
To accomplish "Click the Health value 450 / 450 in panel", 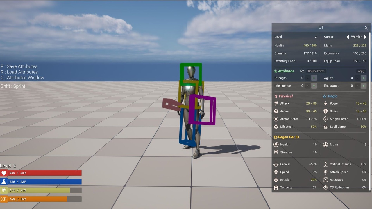I will 310,46.
